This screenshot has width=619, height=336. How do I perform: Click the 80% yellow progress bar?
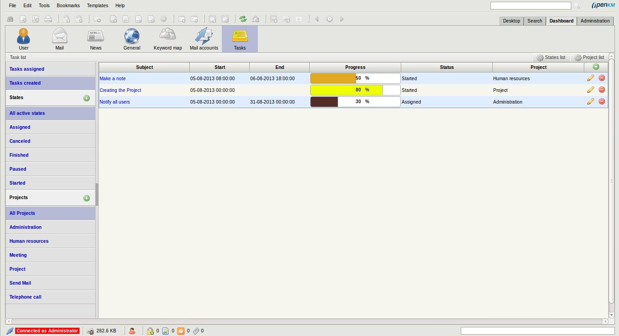(355, 90)
